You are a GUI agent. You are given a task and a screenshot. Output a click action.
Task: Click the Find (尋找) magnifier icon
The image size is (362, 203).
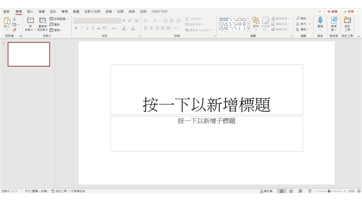(298, 18)
